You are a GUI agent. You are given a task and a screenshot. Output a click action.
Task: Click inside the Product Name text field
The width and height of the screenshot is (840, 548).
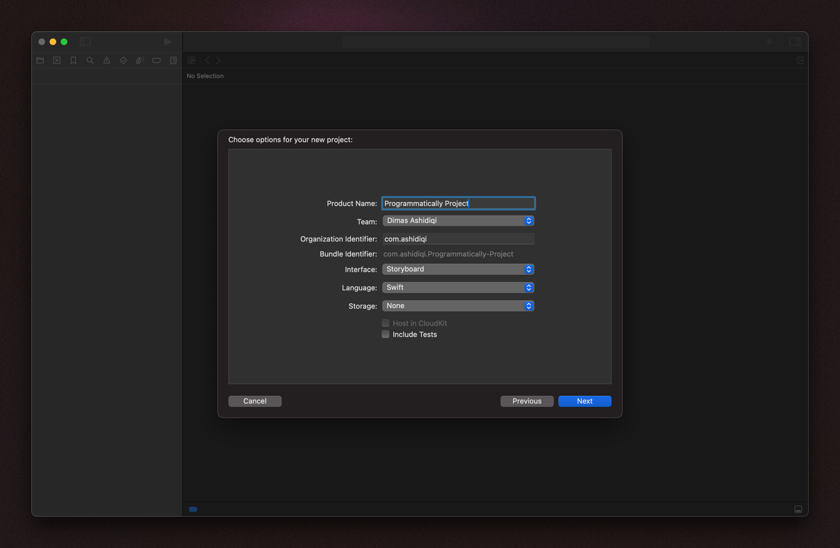coord(458,203)
